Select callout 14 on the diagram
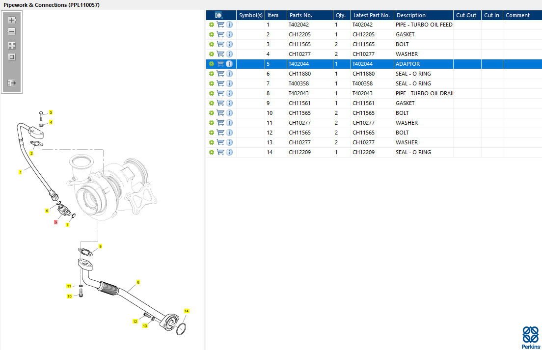The height and width of the screenshot is (350, 542). click(x=187, y=311)
